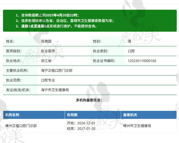Select 海宁市卫生健康局 issuing authority
The width and height of the screenshot is (179, 143).
pyautogui.click(x=55, y=90)
